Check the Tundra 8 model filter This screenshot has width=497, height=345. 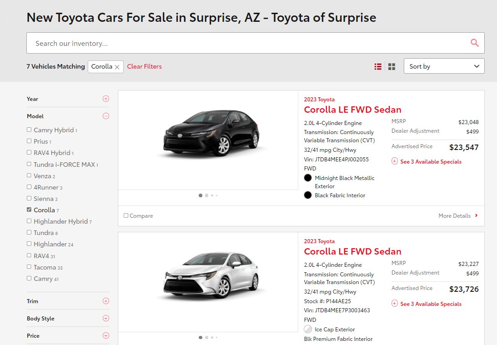(29, 233)
